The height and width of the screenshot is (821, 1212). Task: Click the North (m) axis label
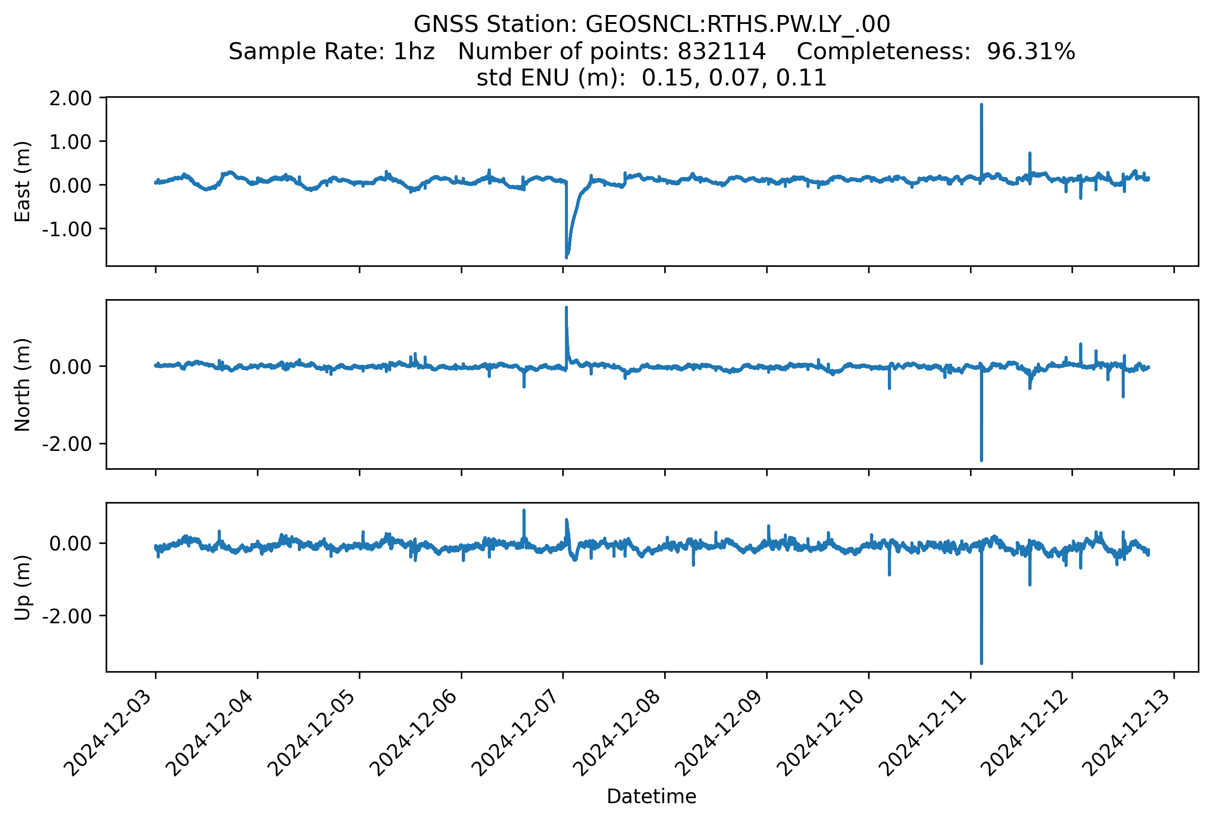pyautogui.click(x=23, y=385)
